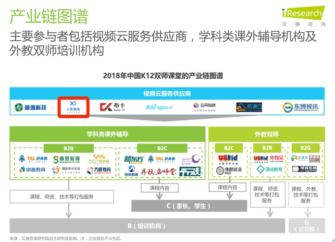Click the 学科类课外辅导 header
335x242 pixels.
click(107, 134)
